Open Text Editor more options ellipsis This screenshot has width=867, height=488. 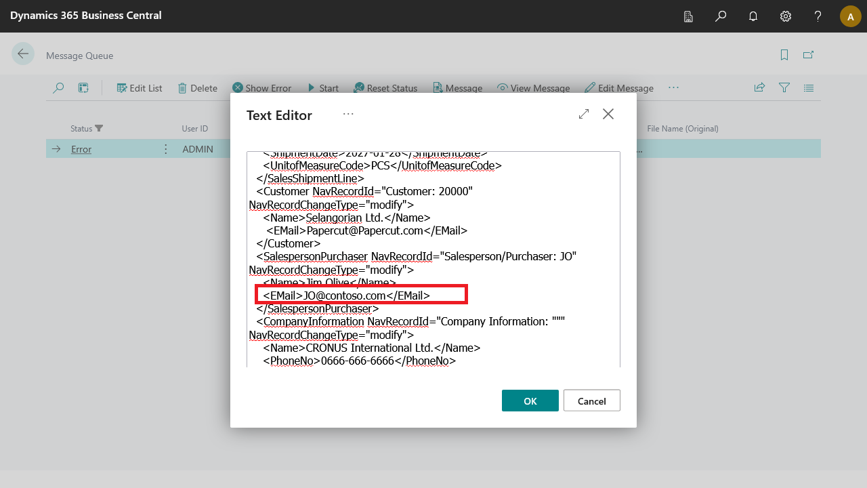point(348,115)
